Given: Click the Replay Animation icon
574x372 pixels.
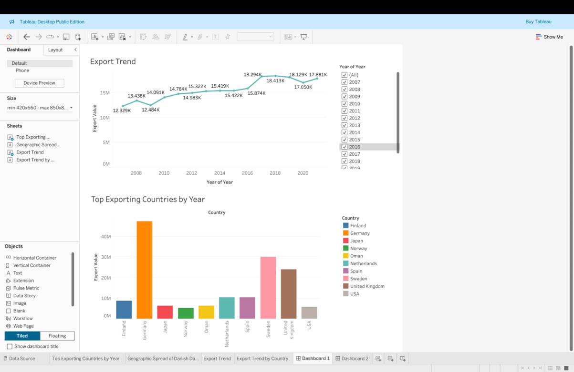Looking at the screenshot, I should point(50,37).
